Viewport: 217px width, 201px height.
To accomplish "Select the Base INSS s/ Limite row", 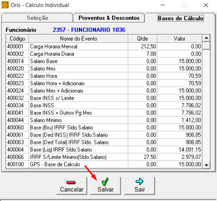I will point(104,98).
